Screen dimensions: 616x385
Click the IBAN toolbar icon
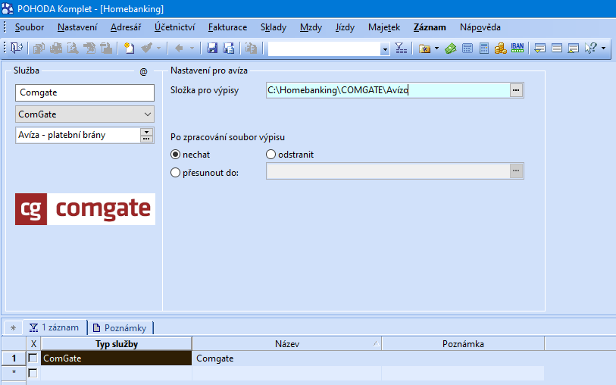[x=518, y=49]
